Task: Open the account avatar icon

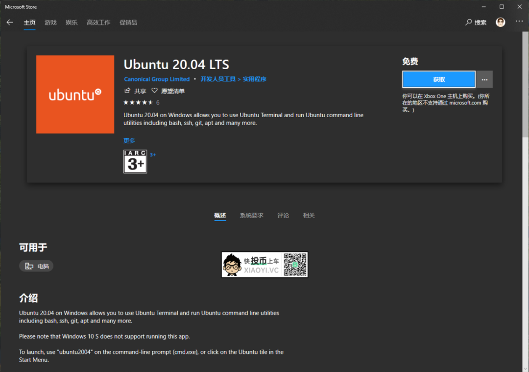Action: coord(500,22)
